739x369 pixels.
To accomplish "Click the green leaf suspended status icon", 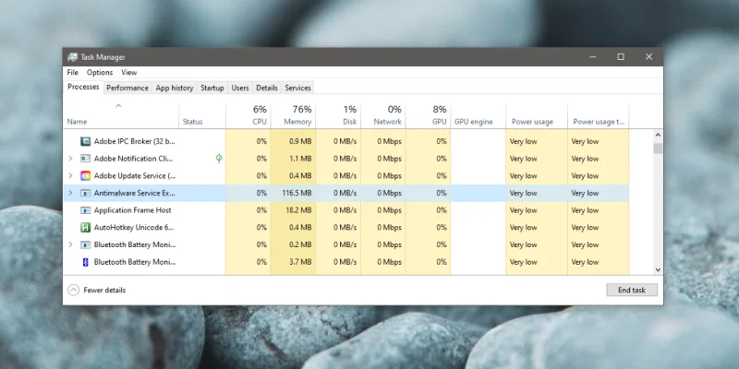I will [219, 159].
